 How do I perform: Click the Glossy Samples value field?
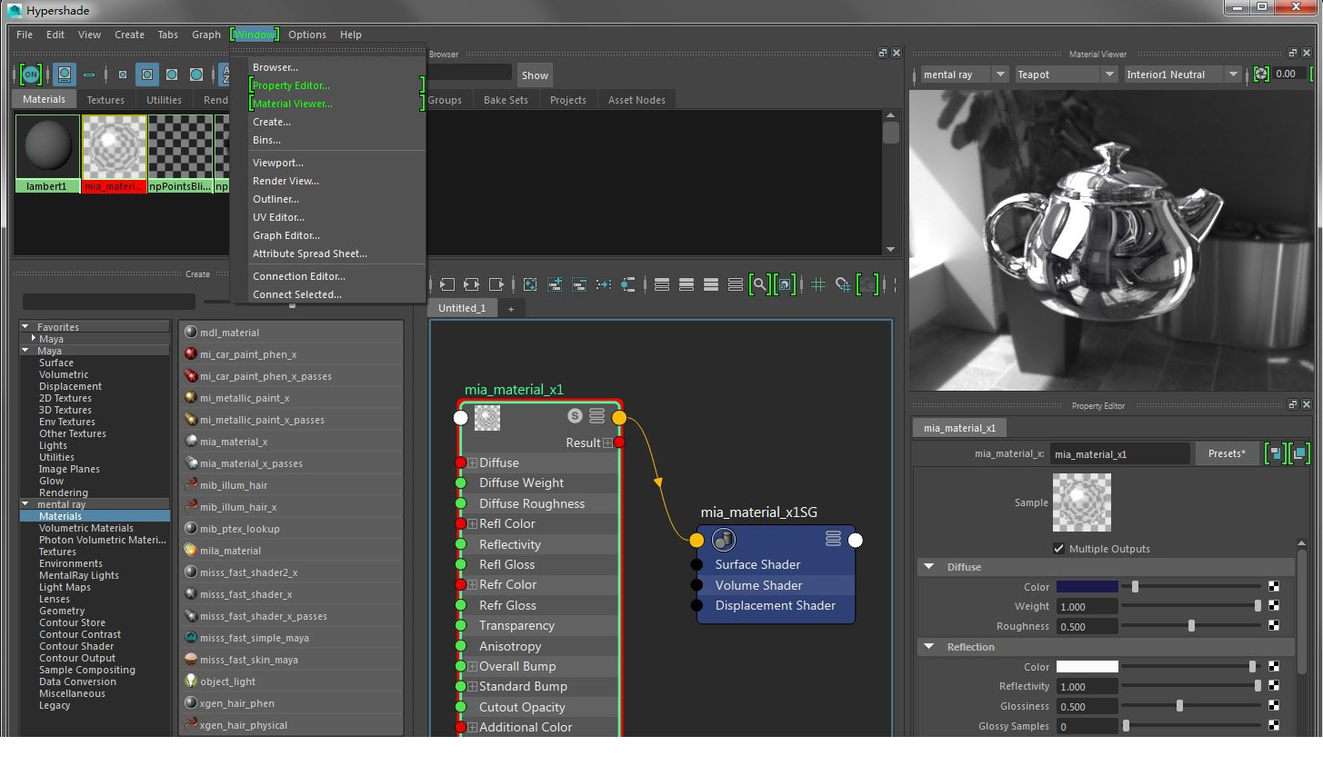[x=1087, y=726]
